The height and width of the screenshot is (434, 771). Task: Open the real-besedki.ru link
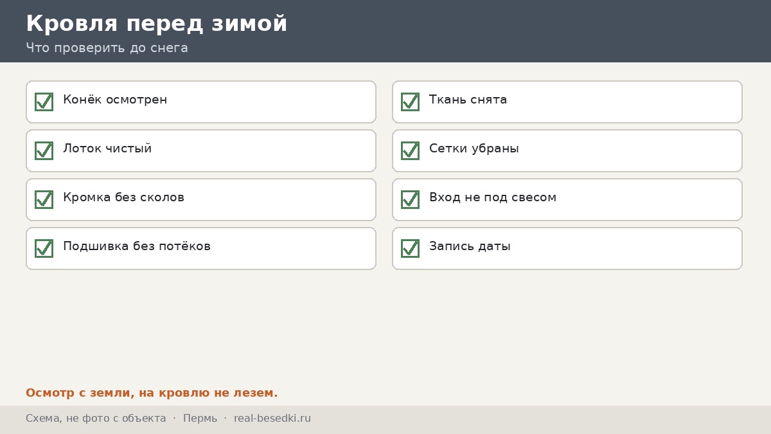point(272,419)
